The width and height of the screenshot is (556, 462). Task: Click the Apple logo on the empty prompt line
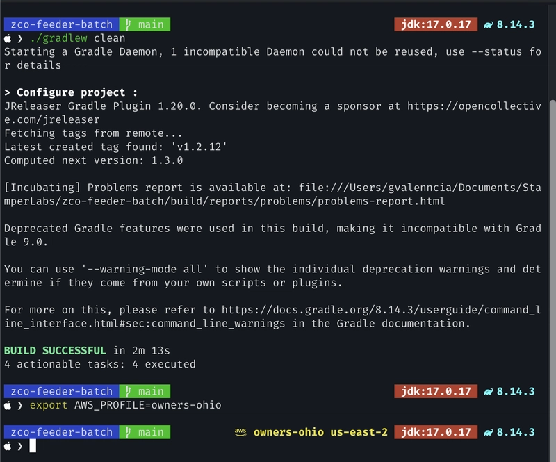8,446
